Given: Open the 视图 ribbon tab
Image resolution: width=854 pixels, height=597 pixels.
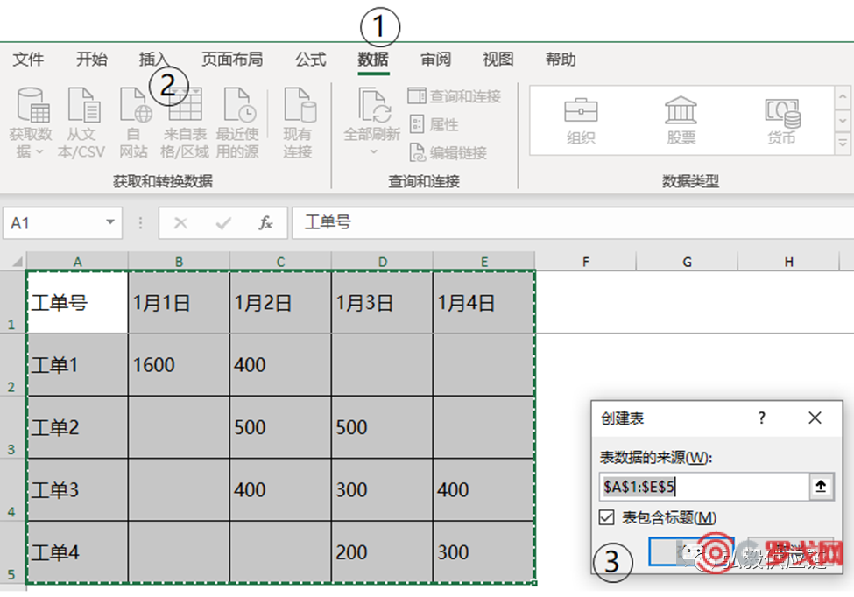Looking at the screenshot, I should (497, 60).
